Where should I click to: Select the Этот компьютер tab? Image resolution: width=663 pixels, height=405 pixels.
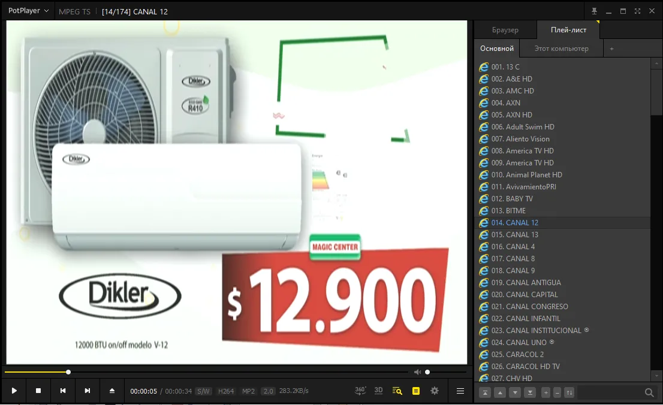coord(561,48)
